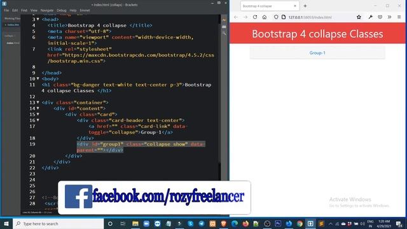407x229 pixels.
Task: Open Photoshop from the taskbar
Action: (278, 223)
